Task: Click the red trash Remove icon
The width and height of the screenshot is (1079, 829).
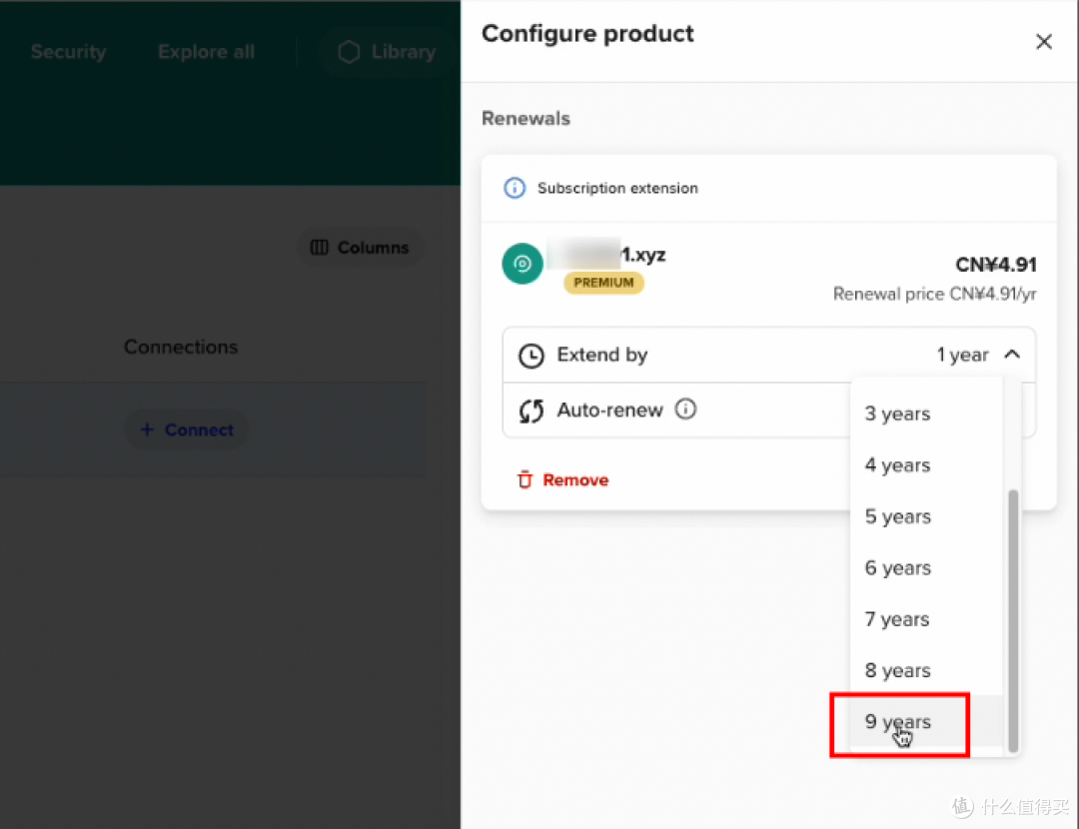Action: click(525, 480)
